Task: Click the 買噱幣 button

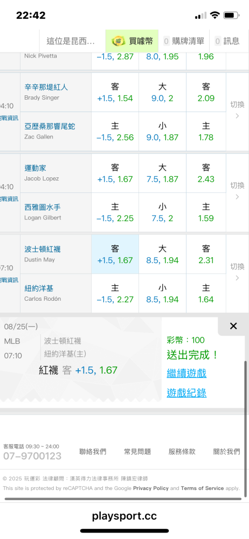Action: (132, 42)
